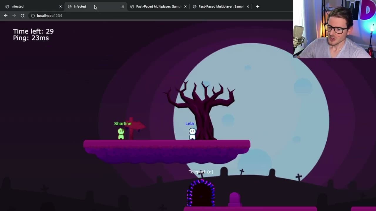Click the white Lela character

pyautogui.click(x=192, y=134)
